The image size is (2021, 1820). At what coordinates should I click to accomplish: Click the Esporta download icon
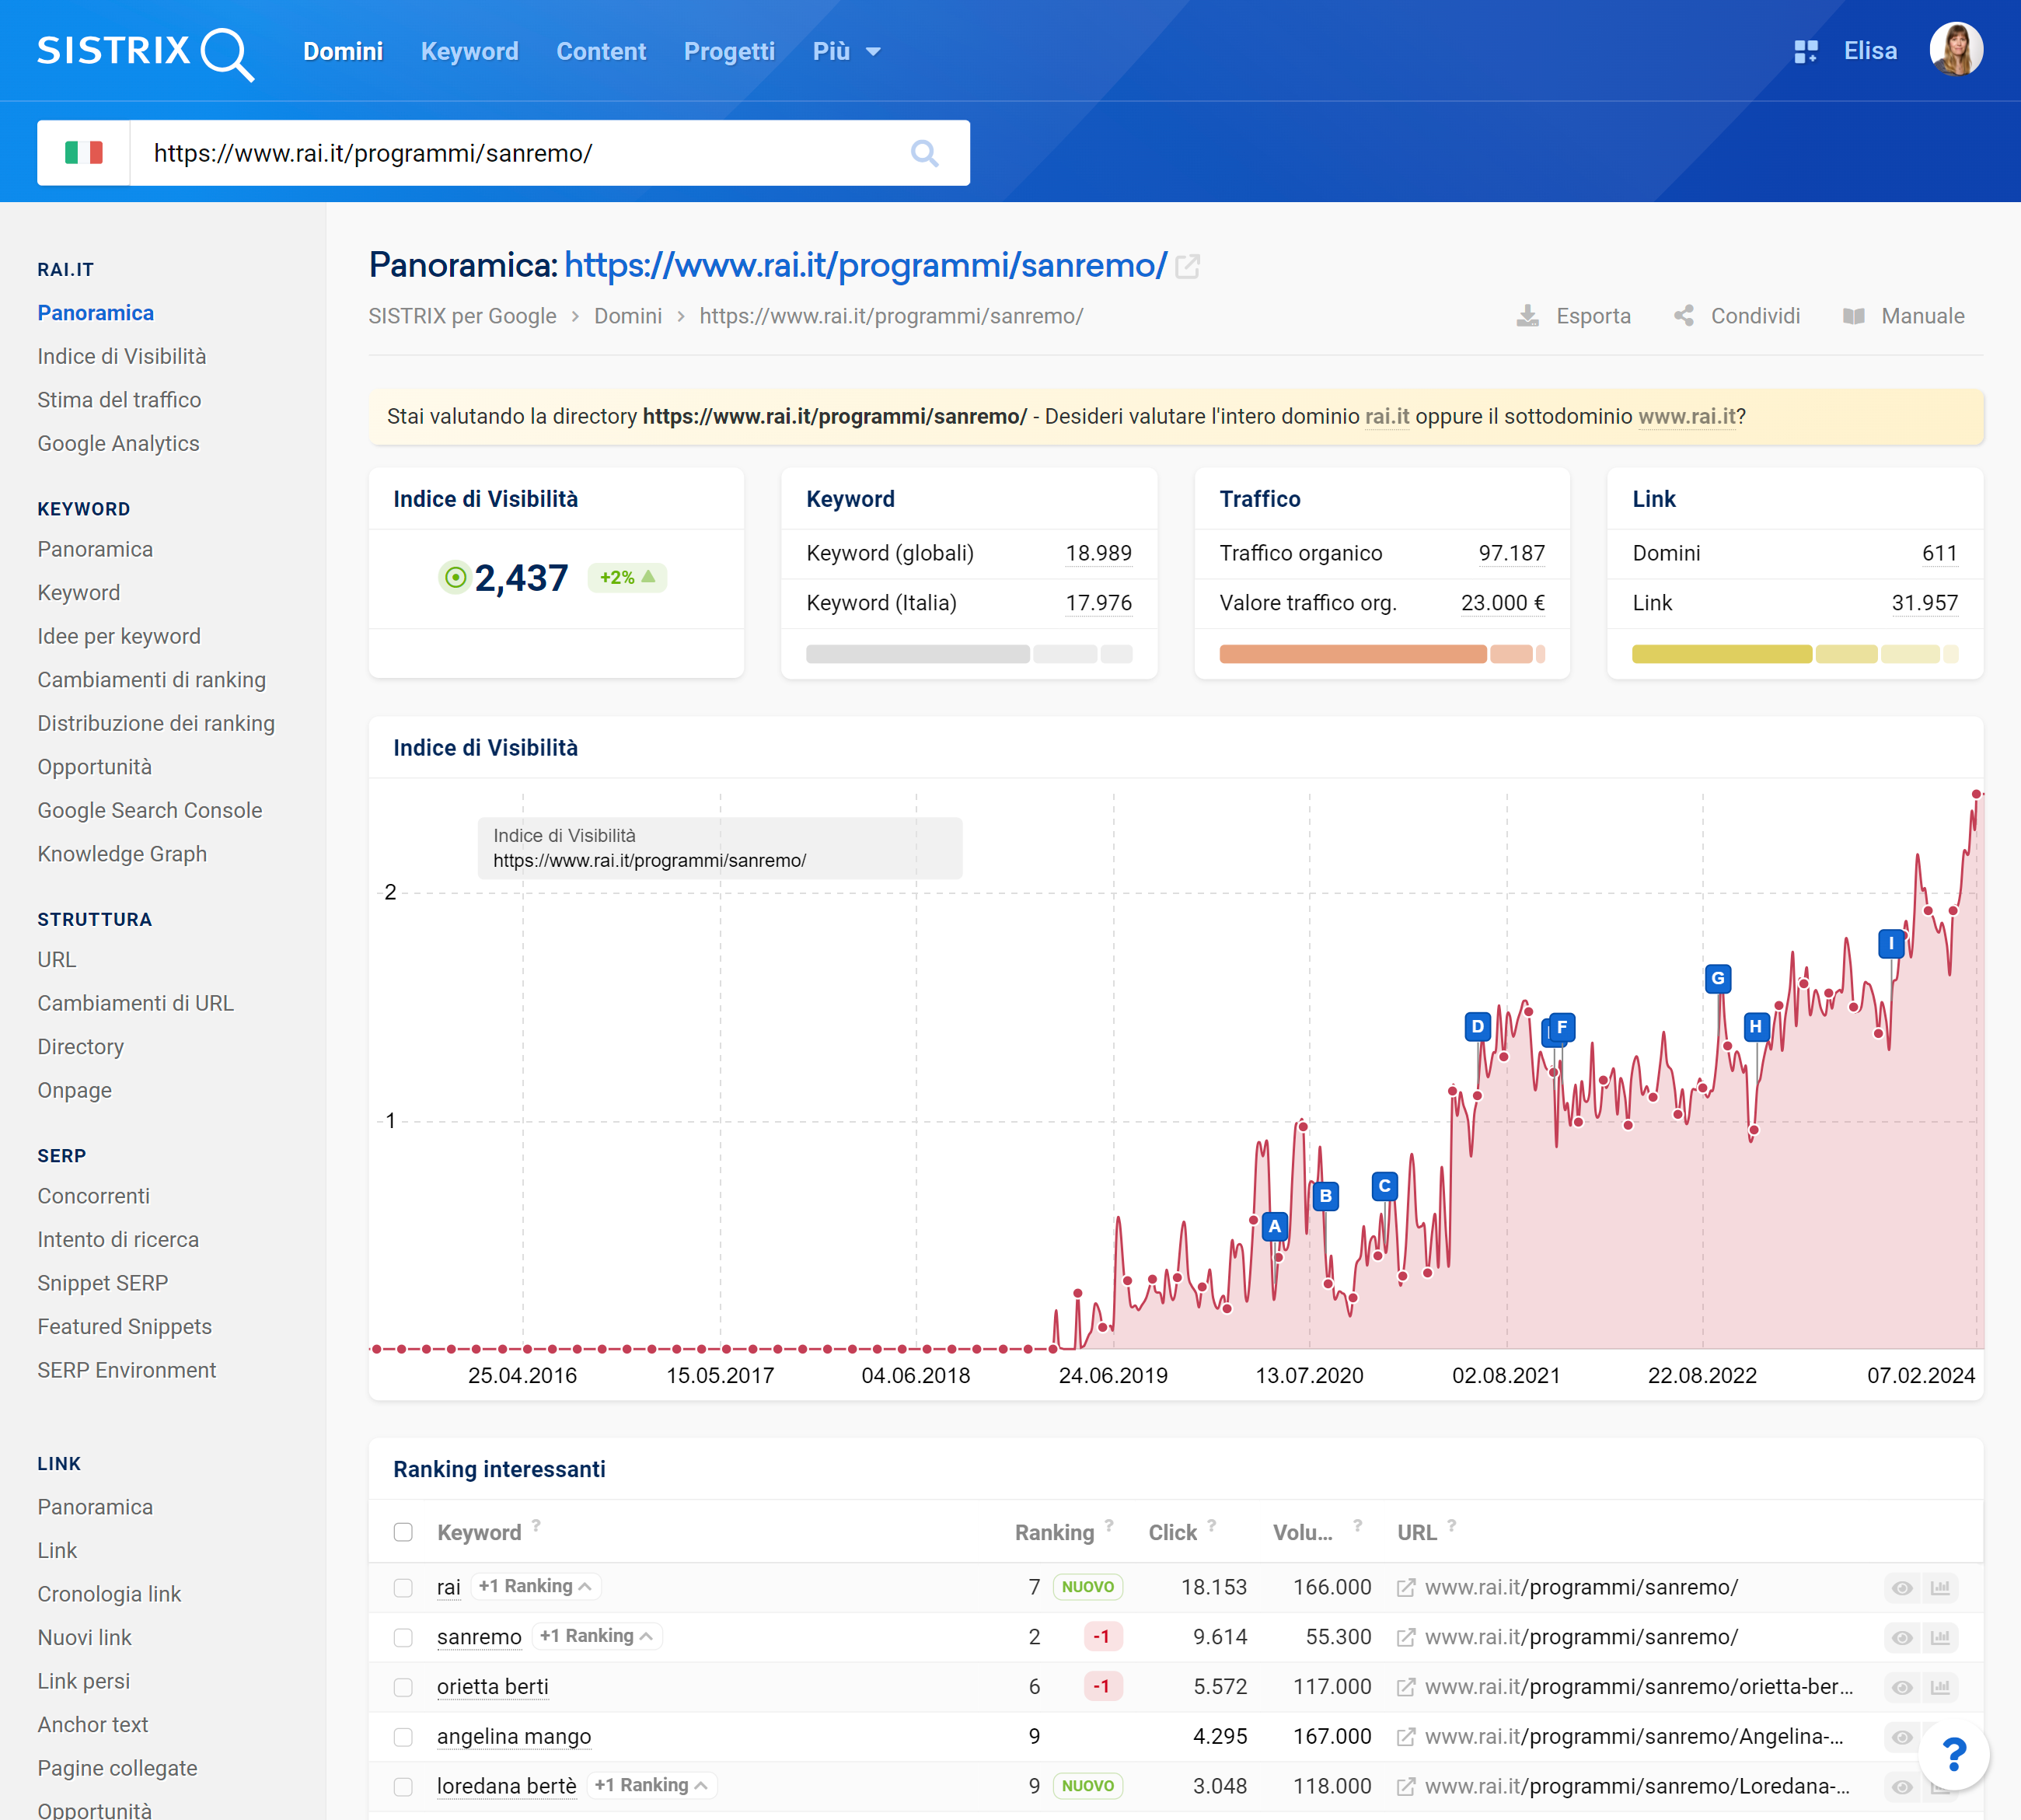[1527, 316]
